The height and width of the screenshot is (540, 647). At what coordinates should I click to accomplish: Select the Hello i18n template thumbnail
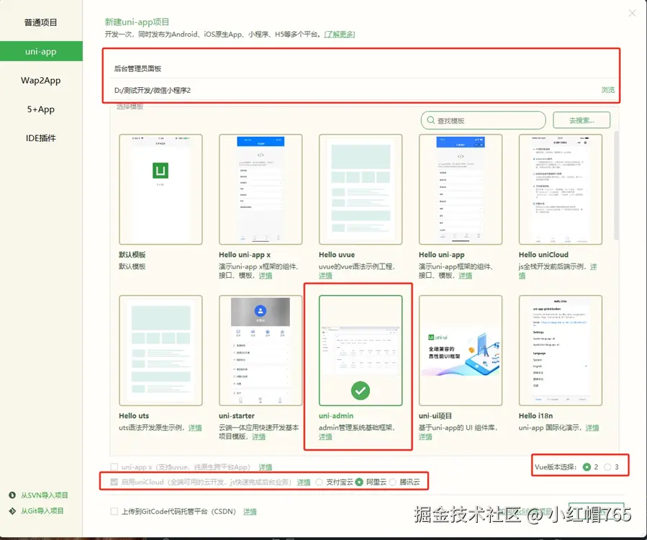tap(561, 350)
